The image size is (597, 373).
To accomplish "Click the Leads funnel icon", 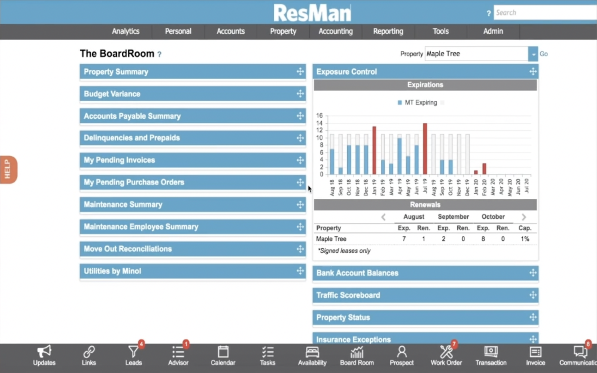I will coord(133,352).
